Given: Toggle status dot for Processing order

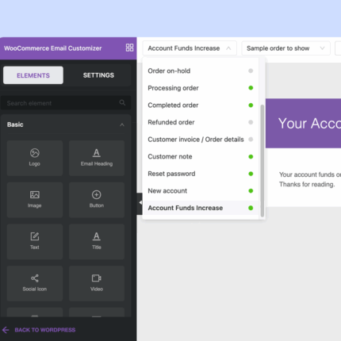Looking at the screenshot, I should (251, 88).
